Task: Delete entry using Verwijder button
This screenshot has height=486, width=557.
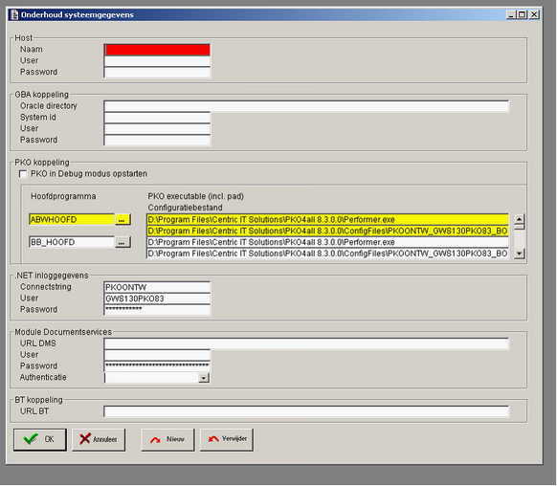Action: point(227,439)
